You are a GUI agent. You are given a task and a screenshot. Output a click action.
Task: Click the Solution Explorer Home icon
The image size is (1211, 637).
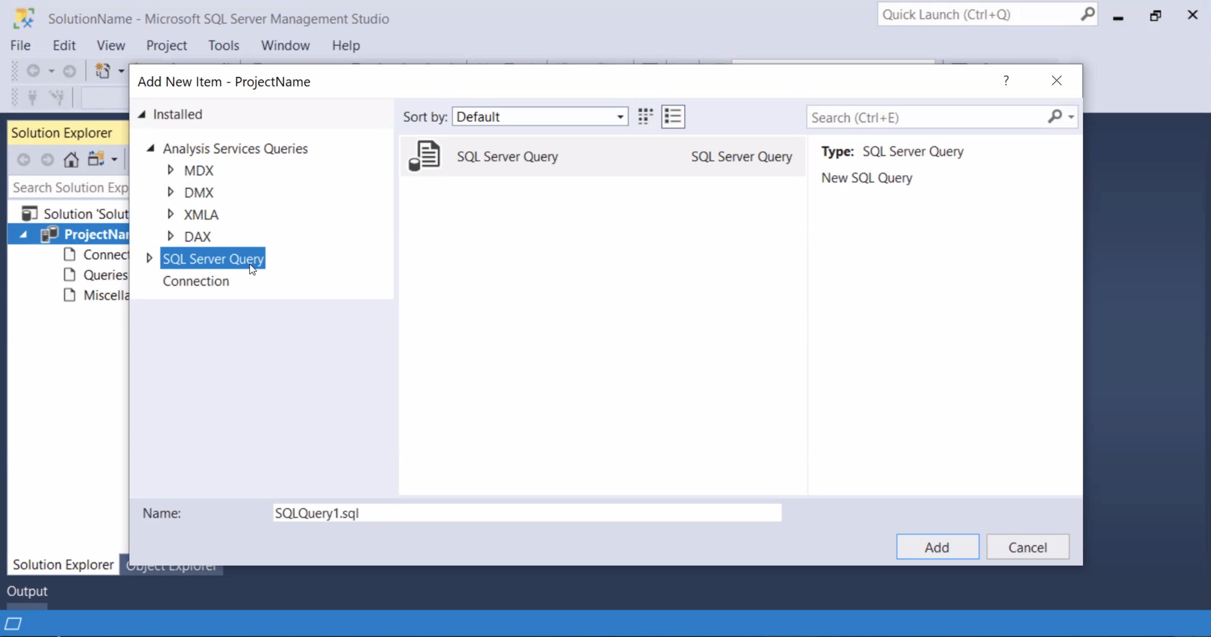71,160
